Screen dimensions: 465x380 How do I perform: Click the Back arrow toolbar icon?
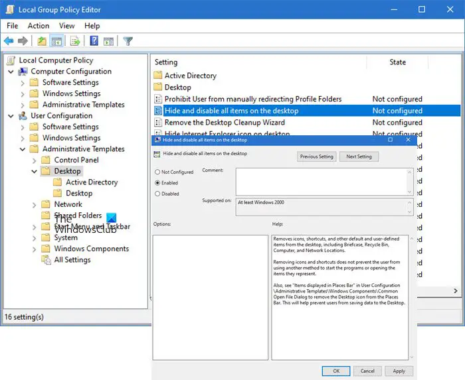tap(9, 41)
